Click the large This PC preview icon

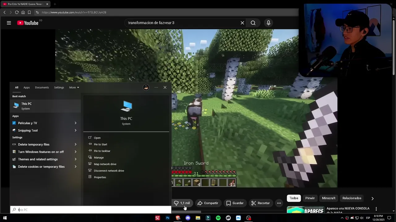pyautogui.click(x=126, y=107)
